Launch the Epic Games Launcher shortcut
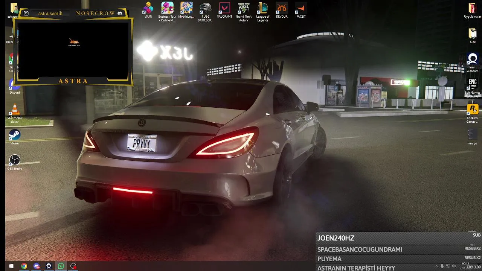This screenshot has width=482, height=271. [x=473, y=88]
